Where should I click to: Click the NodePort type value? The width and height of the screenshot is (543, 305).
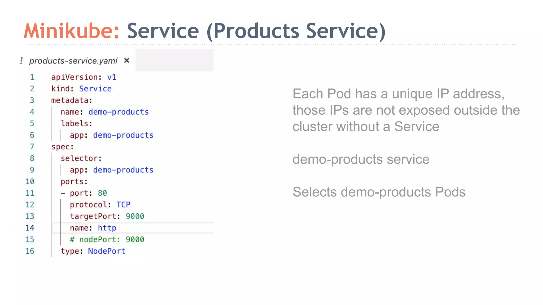pyautogui.click(x=107, y=251)
